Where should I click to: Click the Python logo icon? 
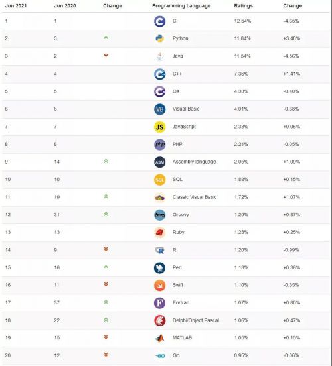coord(159,38)
